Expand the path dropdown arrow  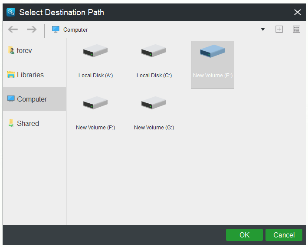pos(262,30)
